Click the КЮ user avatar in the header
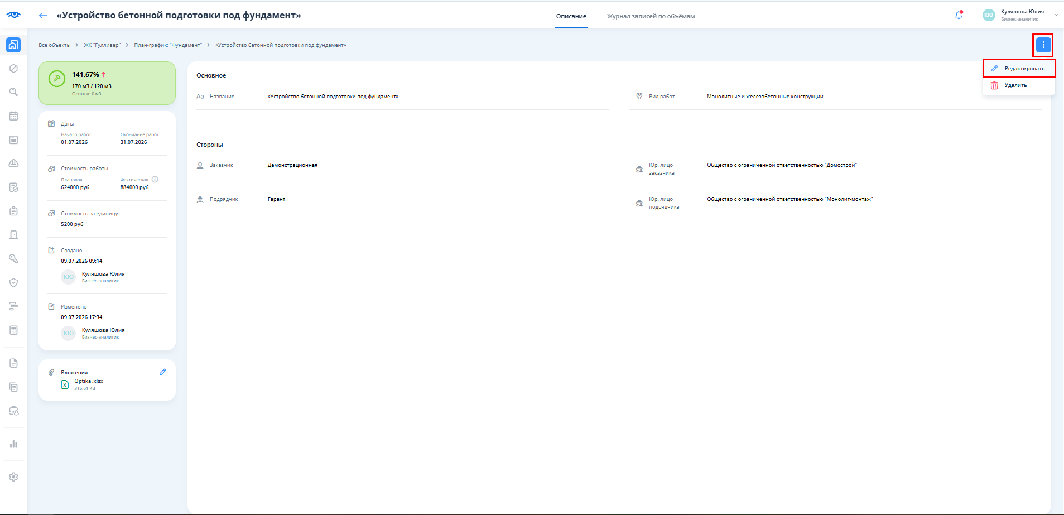This screenshot has height=515, width=1064. point(989,15)
